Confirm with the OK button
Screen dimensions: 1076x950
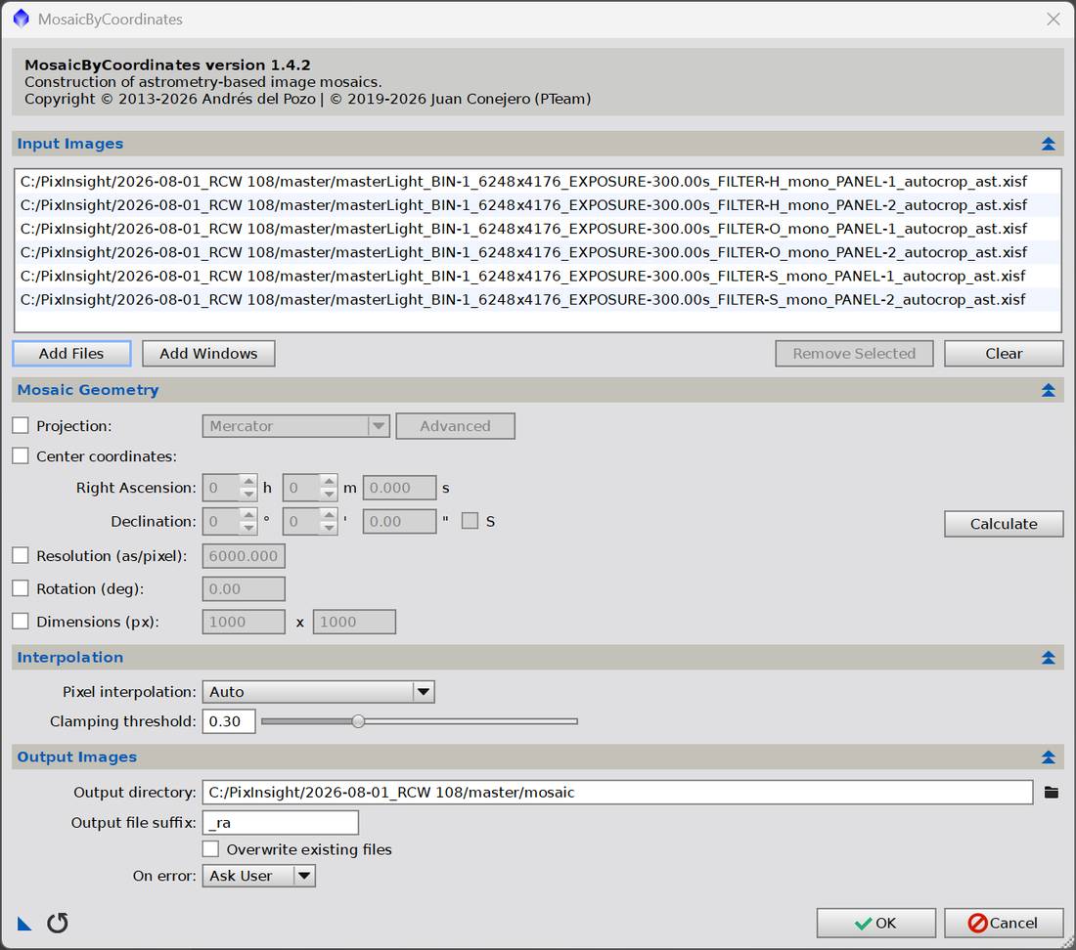876,923
